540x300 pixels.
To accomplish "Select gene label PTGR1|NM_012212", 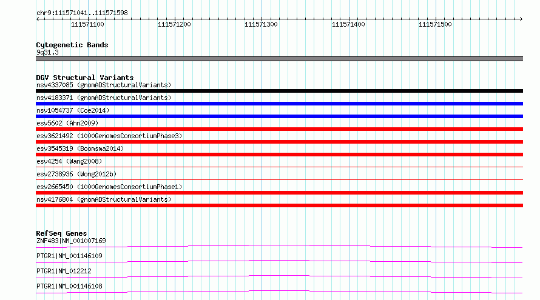I will (x=64, y=271).
